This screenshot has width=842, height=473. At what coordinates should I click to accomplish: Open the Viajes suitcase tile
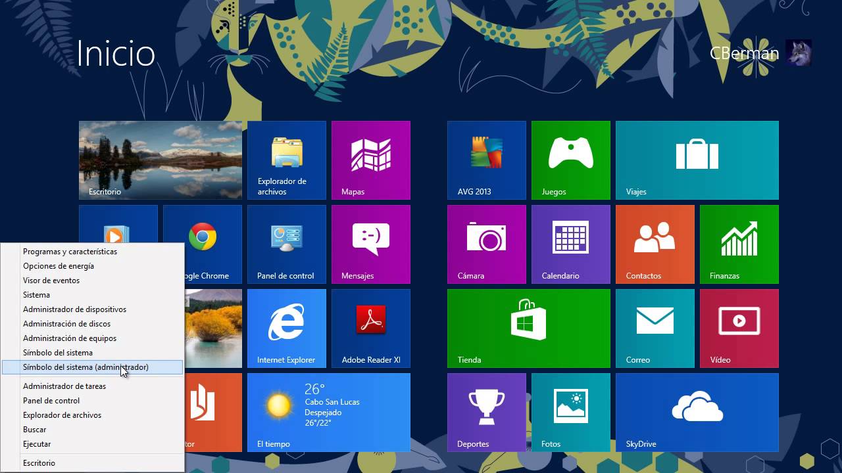click(697, 160)
